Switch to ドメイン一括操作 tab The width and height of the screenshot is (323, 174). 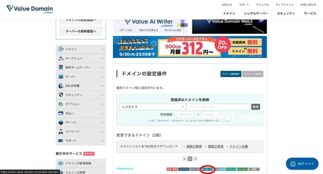(x=253, y=74)
